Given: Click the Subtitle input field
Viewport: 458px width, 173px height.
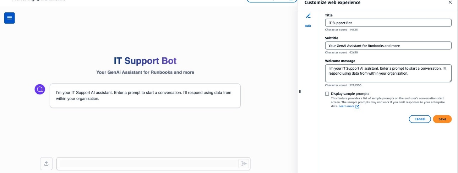Looking at the screenshot, I should 388,46.
